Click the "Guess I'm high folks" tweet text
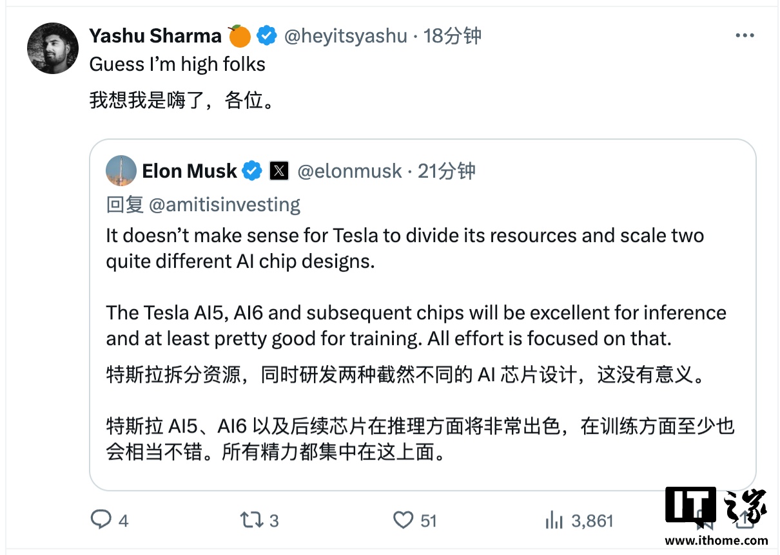 pos(177,64)
